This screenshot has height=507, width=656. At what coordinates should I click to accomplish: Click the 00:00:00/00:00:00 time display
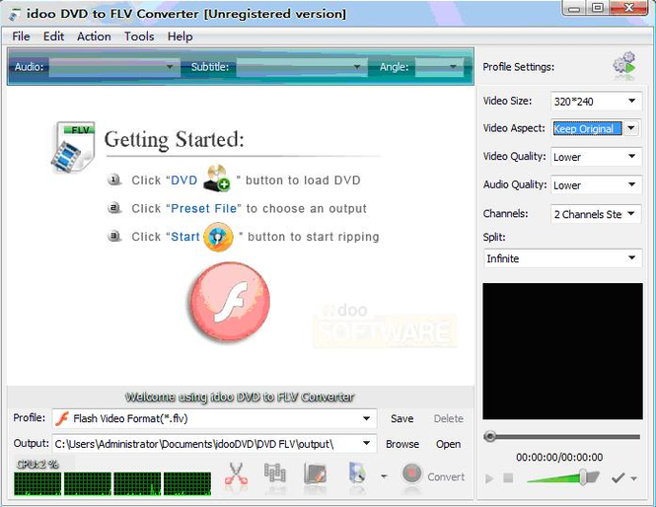tap(559, 457)
